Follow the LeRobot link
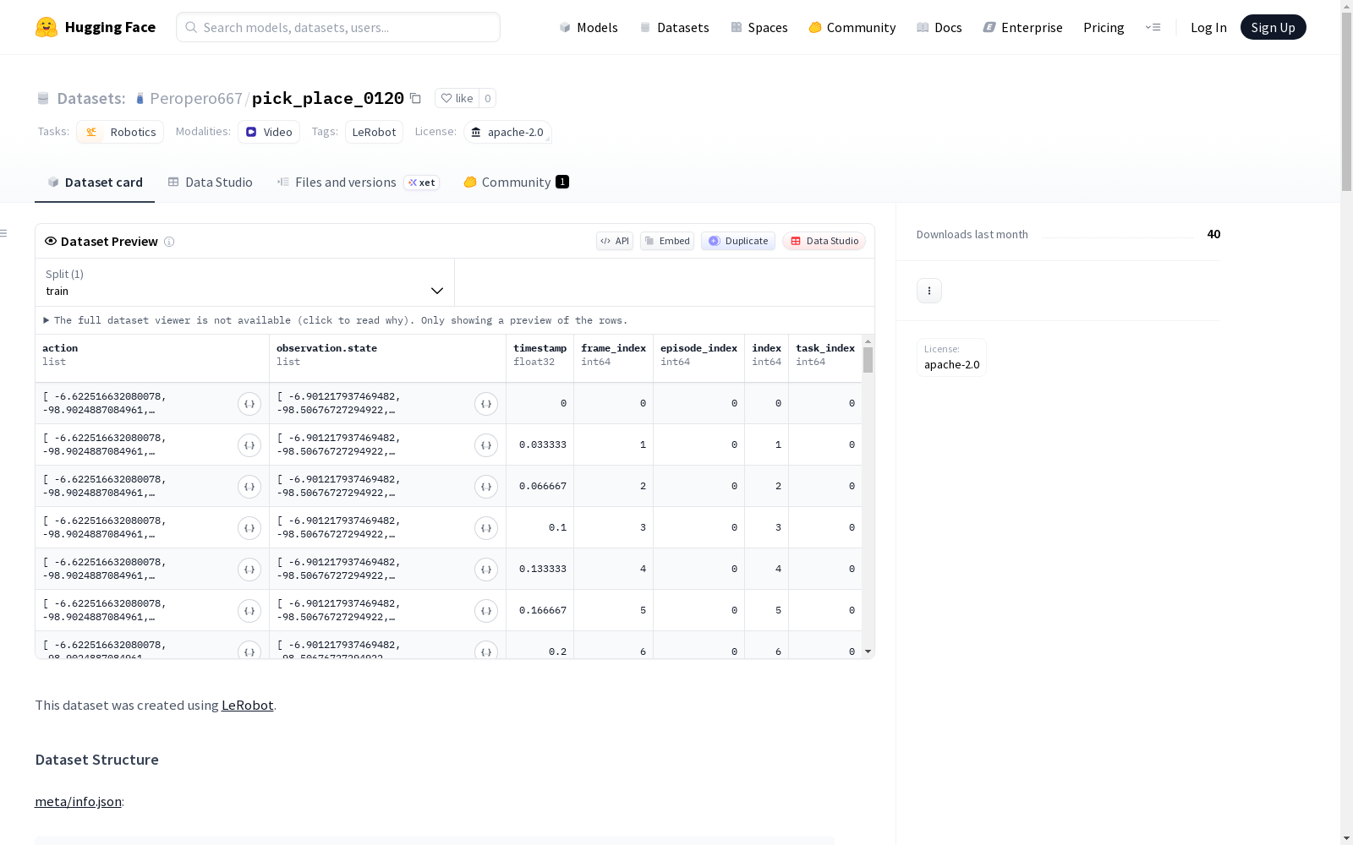 pos(247,705)
